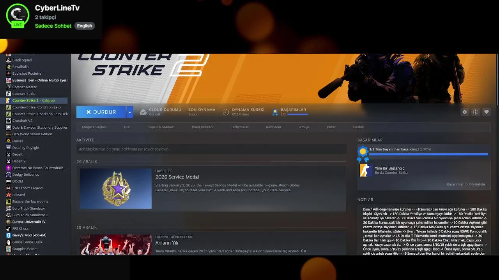
Task: Stop the game with DURDUR button
Action: coord(101,112)
